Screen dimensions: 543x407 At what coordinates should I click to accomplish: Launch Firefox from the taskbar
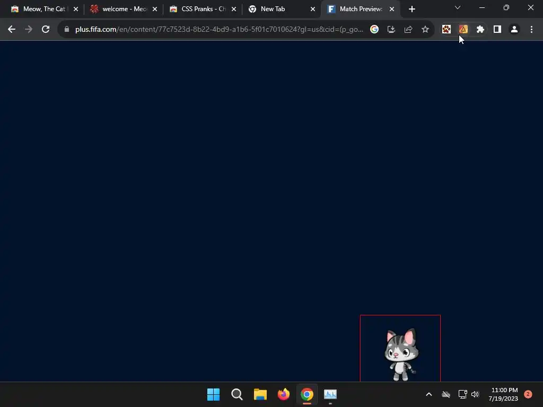tap(283, 394)
